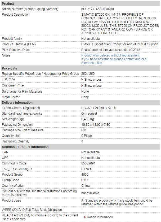Click the Price data section header
The height and width of the screenshot is (222, 161).
click(x=80, y=68)
